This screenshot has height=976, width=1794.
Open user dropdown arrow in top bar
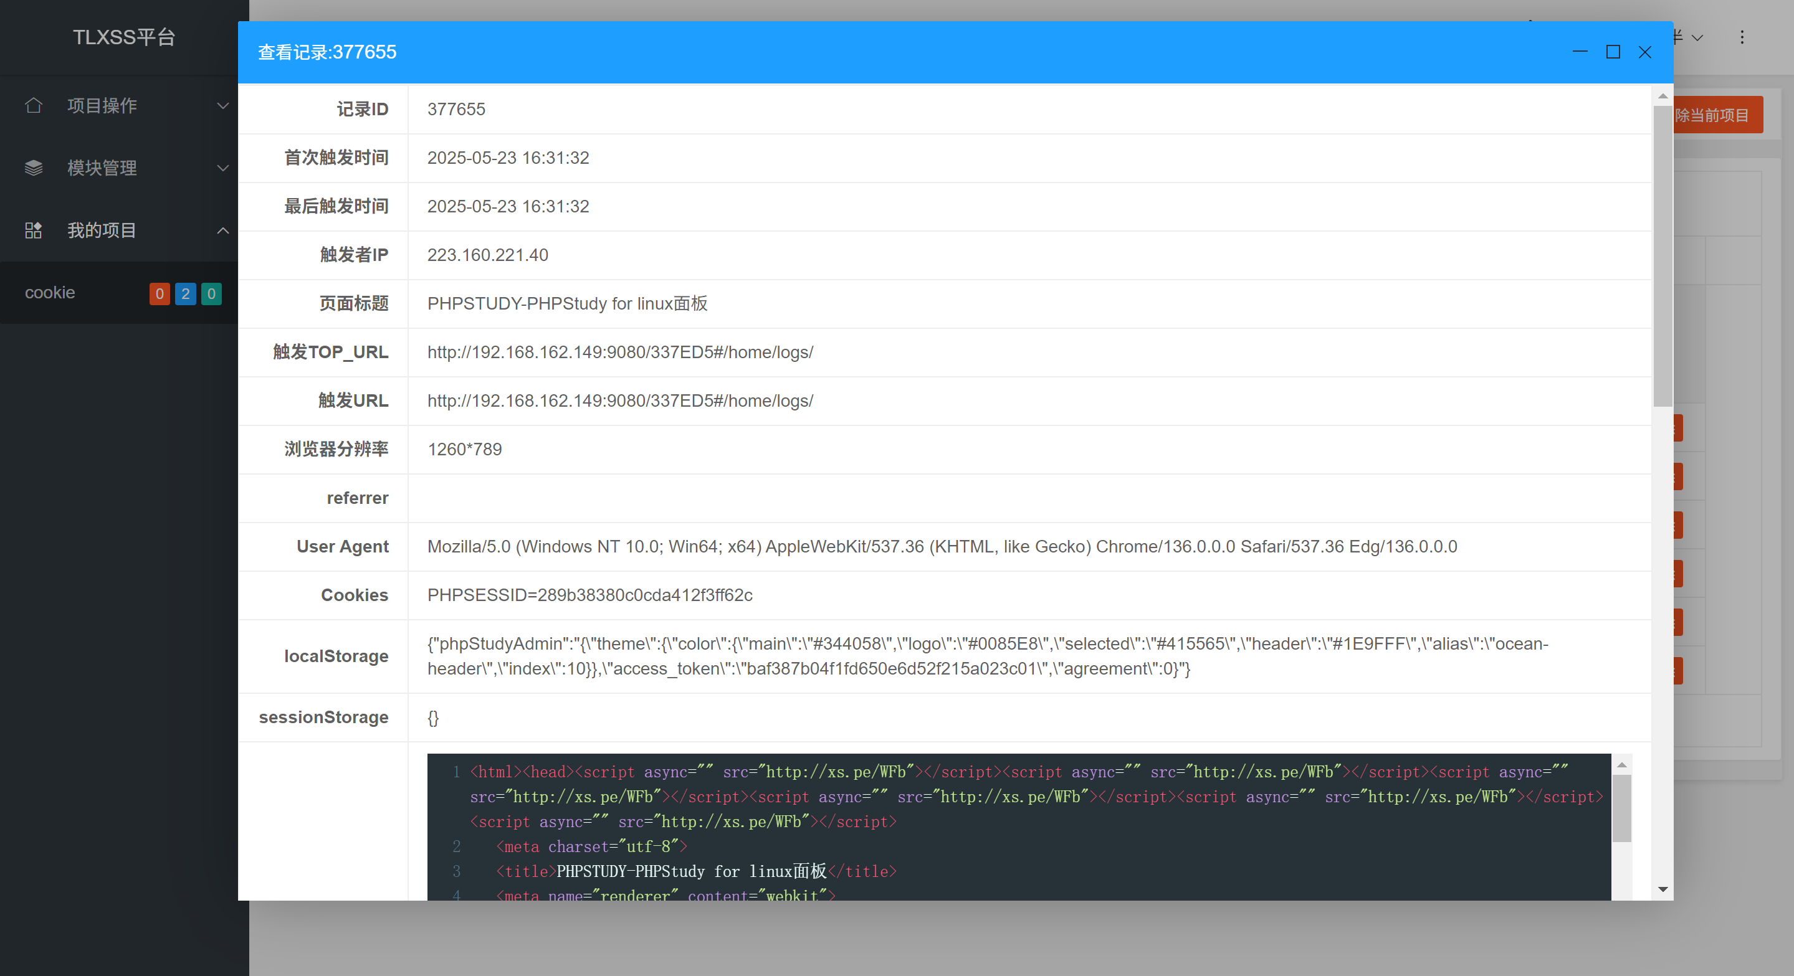(x=1698, y=37)
